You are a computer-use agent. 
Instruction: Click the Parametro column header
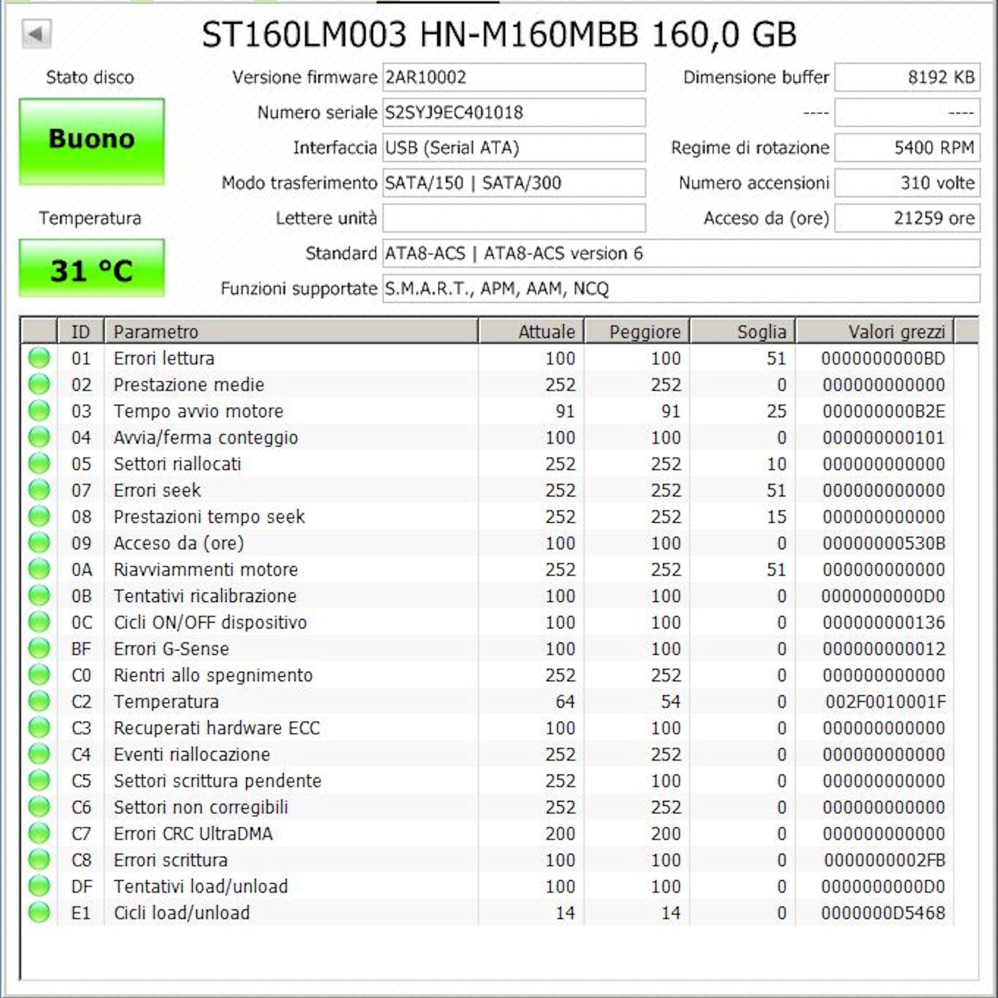coord(291,331)
